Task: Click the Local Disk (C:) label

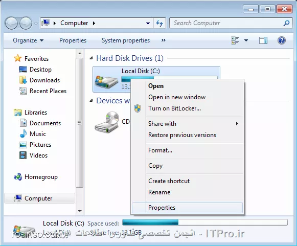Action: tap(141, 71)
